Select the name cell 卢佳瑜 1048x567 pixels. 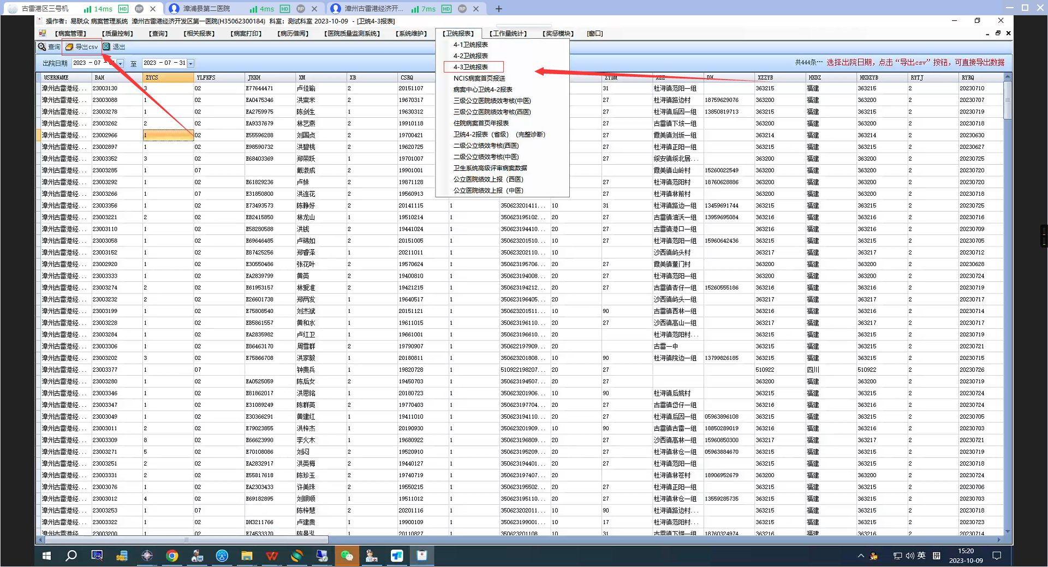point(321,88)
